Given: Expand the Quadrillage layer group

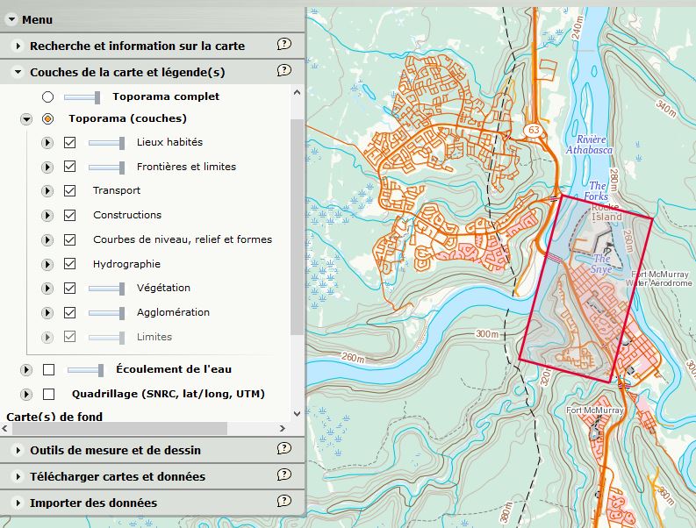Looking at the screenshot, I should pyautogui.click(x=25, y=395).
